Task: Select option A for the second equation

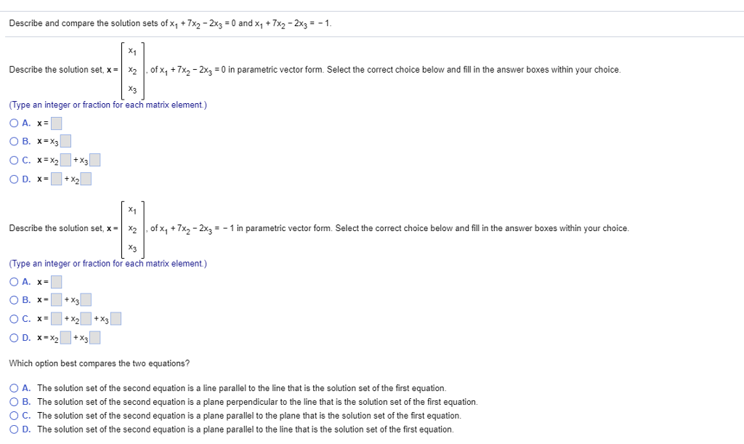Action: [x=14, y=281]
